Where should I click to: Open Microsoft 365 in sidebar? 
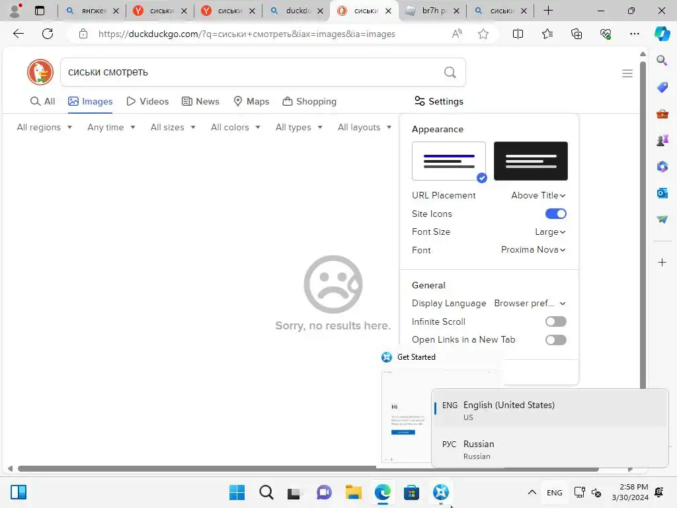662,167
